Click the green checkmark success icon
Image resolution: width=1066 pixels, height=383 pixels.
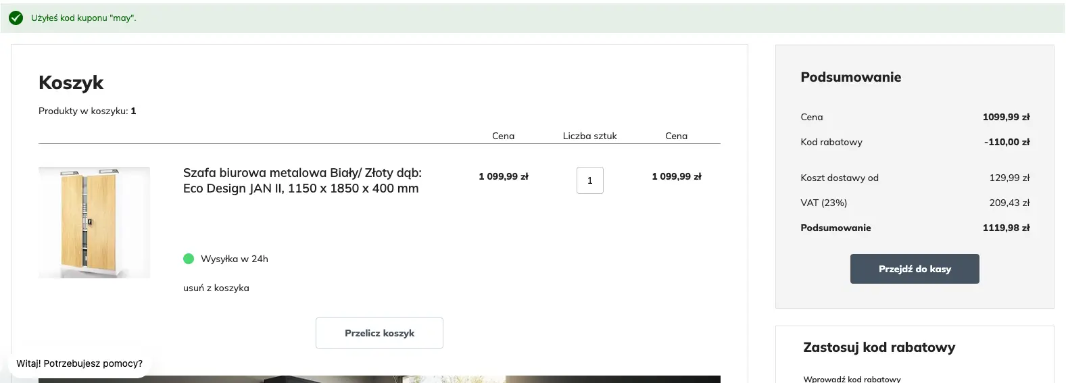tap(16, 18)
